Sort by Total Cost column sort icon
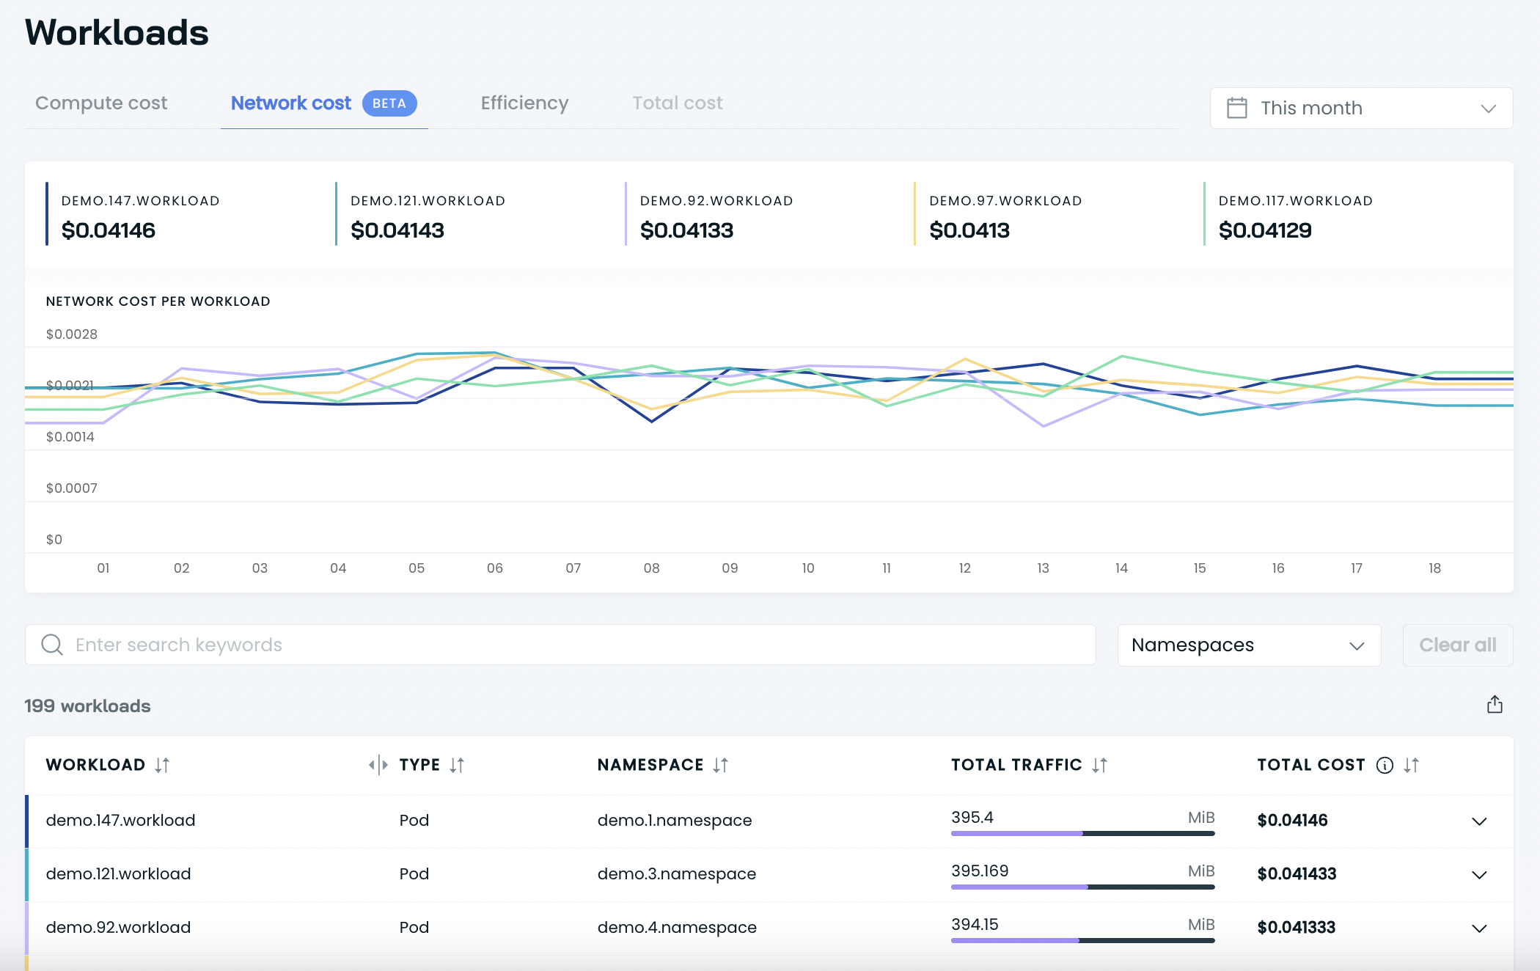The image size is (1540, 971). [x=1412, y=765]
